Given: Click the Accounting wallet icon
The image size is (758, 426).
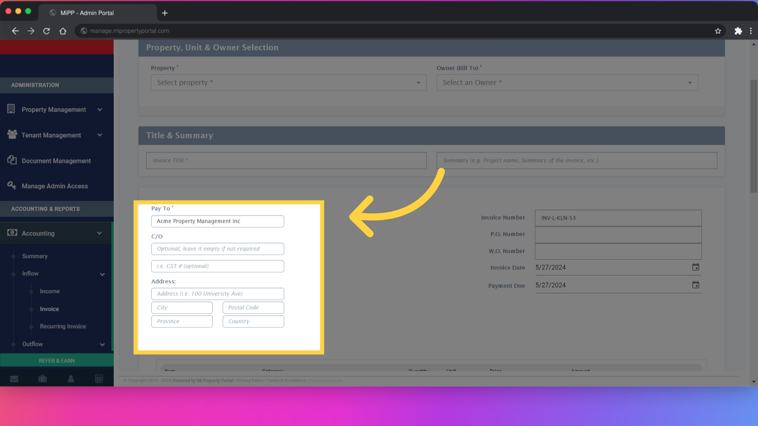Looking at the screenshot, I should pos(11,233).
